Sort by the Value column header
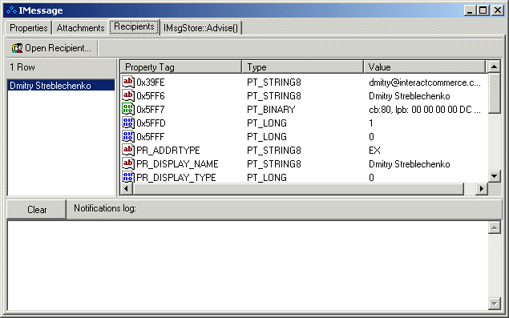Image resolution: width=509 pixels, height=318 pixels. click(425, 67)
